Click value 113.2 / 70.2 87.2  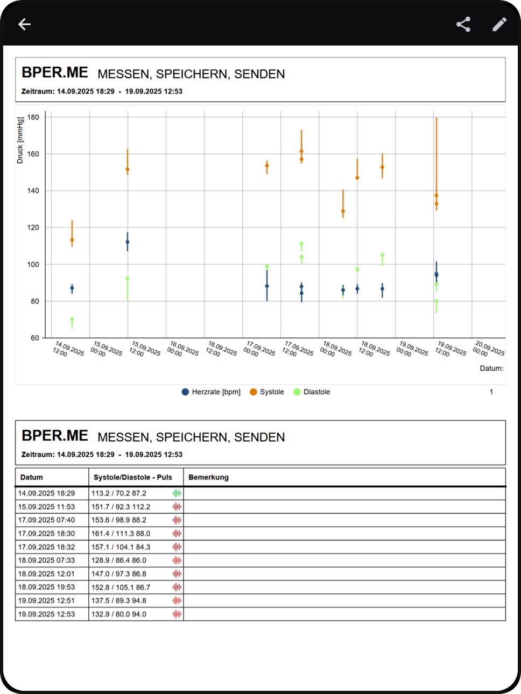118,493
